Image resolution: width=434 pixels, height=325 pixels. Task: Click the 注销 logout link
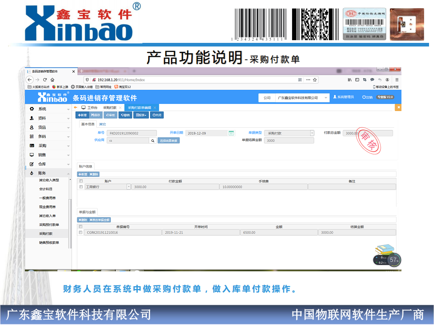click(368, 97)
